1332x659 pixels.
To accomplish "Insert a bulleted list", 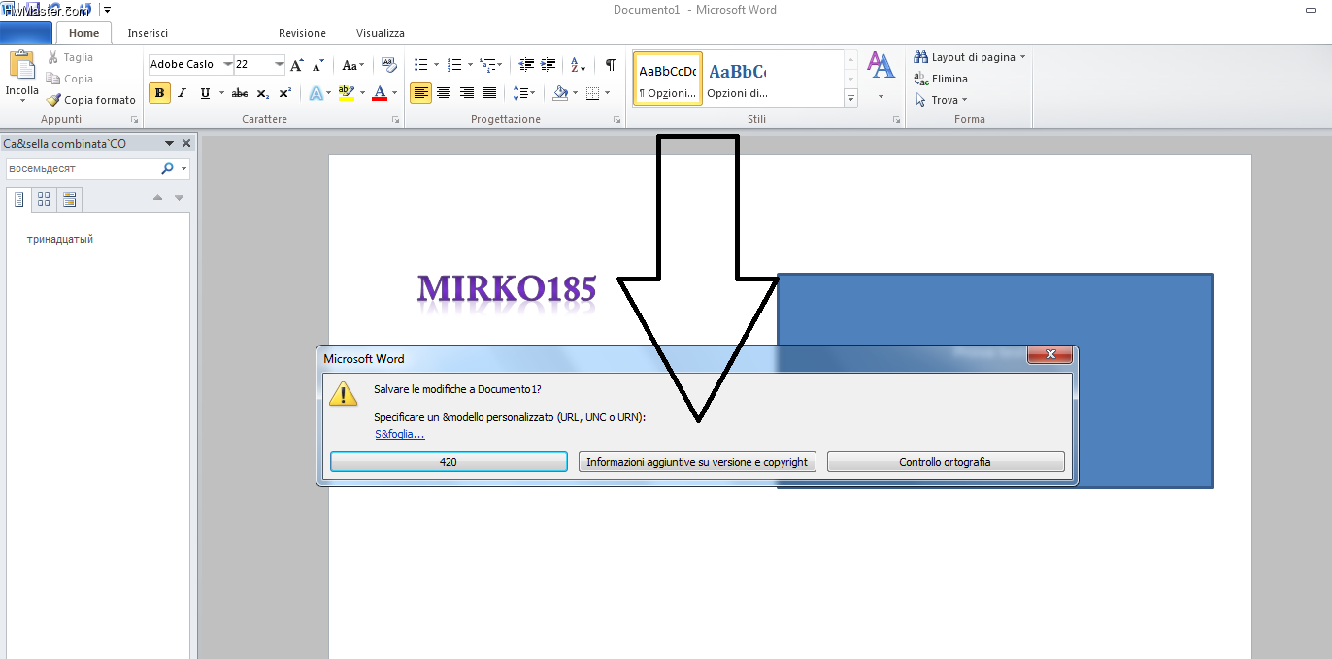I will 421,65.
